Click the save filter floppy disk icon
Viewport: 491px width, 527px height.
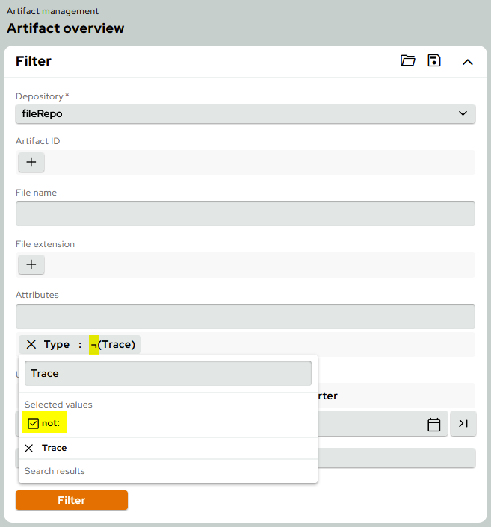point(434,61)
